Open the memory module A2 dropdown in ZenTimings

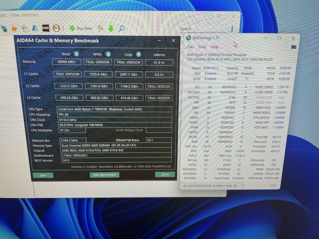tap(213, 185)
